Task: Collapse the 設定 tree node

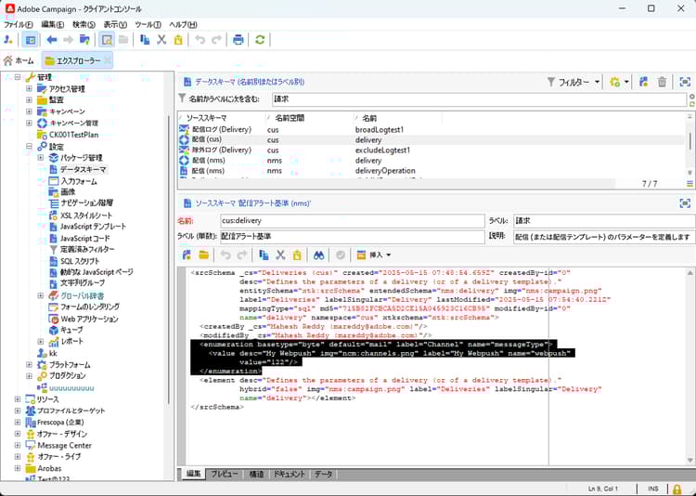Action: 30,146
